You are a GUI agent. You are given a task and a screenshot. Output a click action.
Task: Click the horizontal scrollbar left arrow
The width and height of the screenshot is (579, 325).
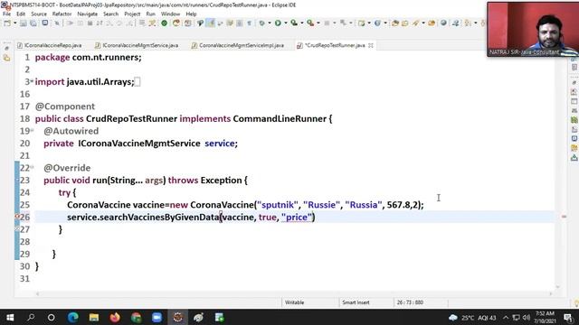[37, 293]
